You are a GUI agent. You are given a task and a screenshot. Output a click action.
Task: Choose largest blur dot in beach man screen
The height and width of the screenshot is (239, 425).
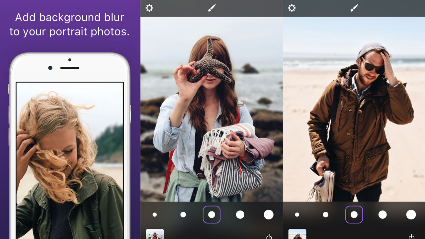click(411, 215)
